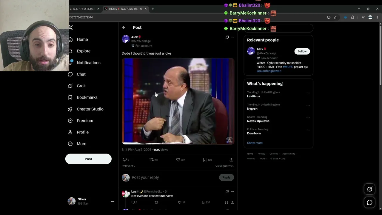Screen dimensions: 382x215
Task: Open floating Grok button at bottom right
Action: click(x=369, y=189)
